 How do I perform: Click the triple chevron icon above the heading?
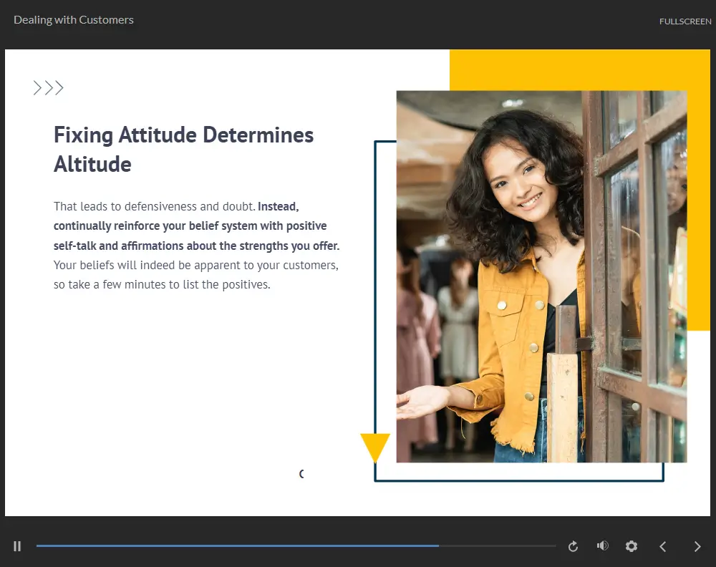pos(49,88)
